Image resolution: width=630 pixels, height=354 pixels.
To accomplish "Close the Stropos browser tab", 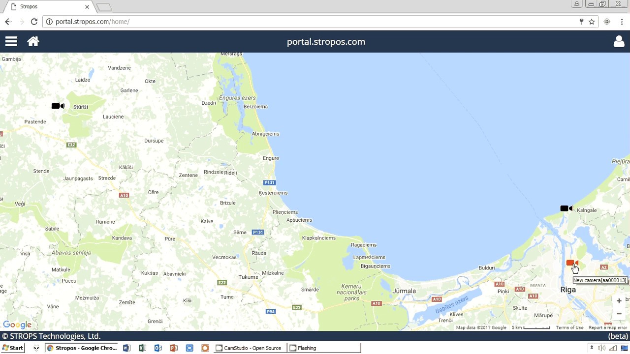I will [87, 7].
